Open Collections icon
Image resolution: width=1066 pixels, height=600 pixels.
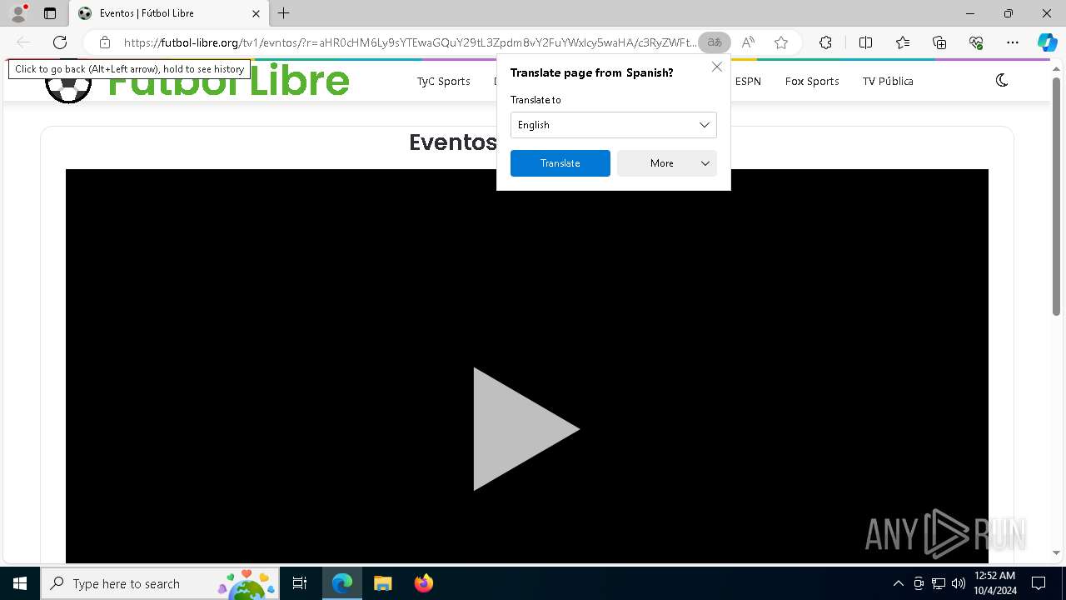(939, 42)
